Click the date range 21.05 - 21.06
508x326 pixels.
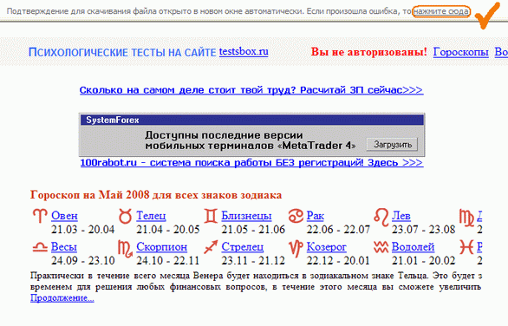(x=253, y=230)
